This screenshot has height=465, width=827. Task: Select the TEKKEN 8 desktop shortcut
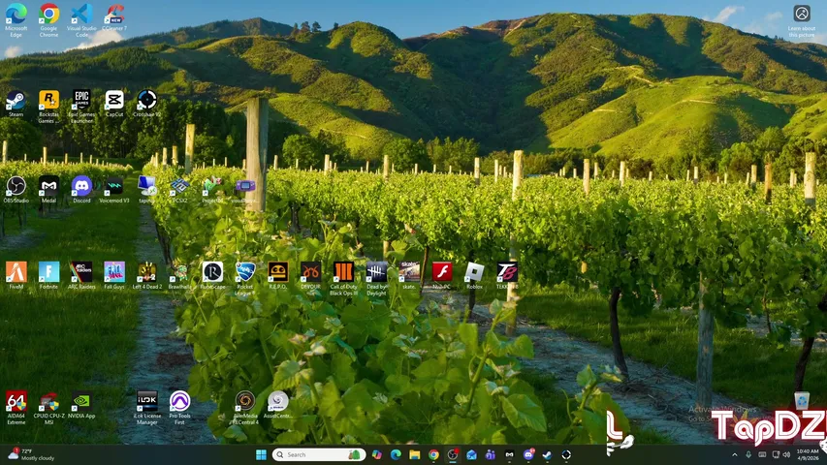pos(507,275)
